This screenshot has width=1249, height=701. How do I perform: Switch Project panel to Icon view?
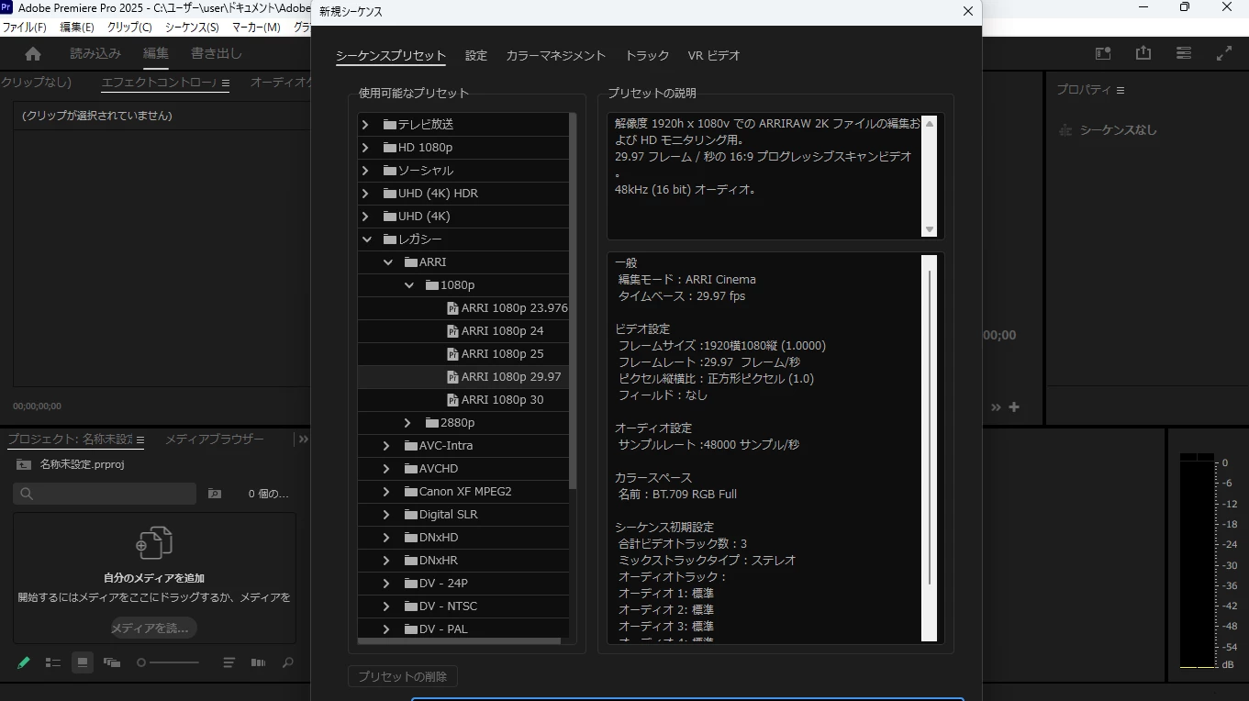point(83,662)
